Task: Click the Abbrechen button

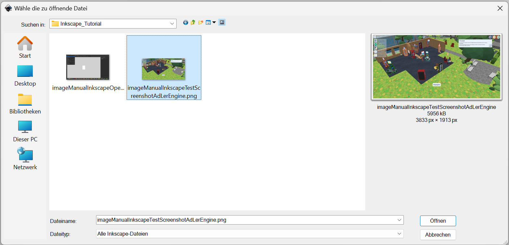Action: point(438,235)
